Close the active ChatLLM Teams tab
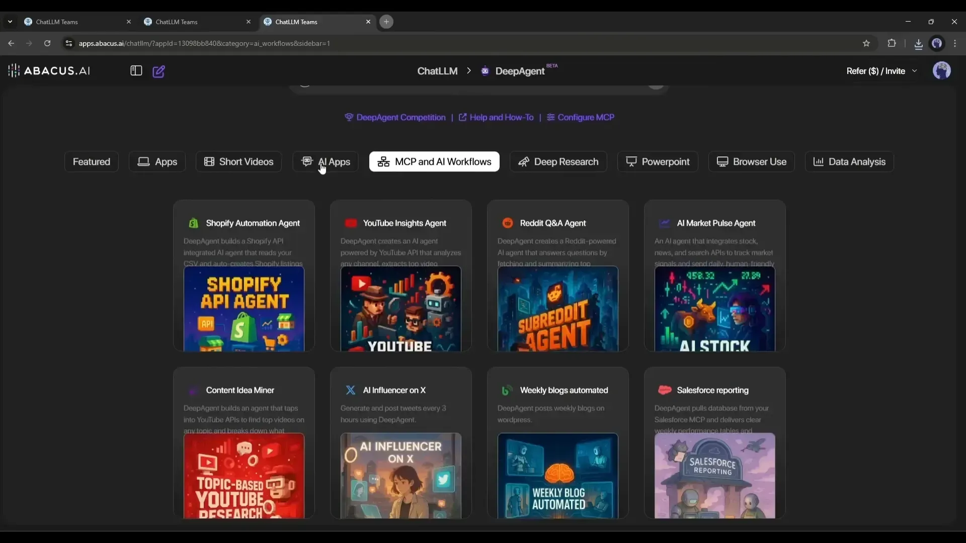Viewport: 966px width, 543px height. coord(368,22)
